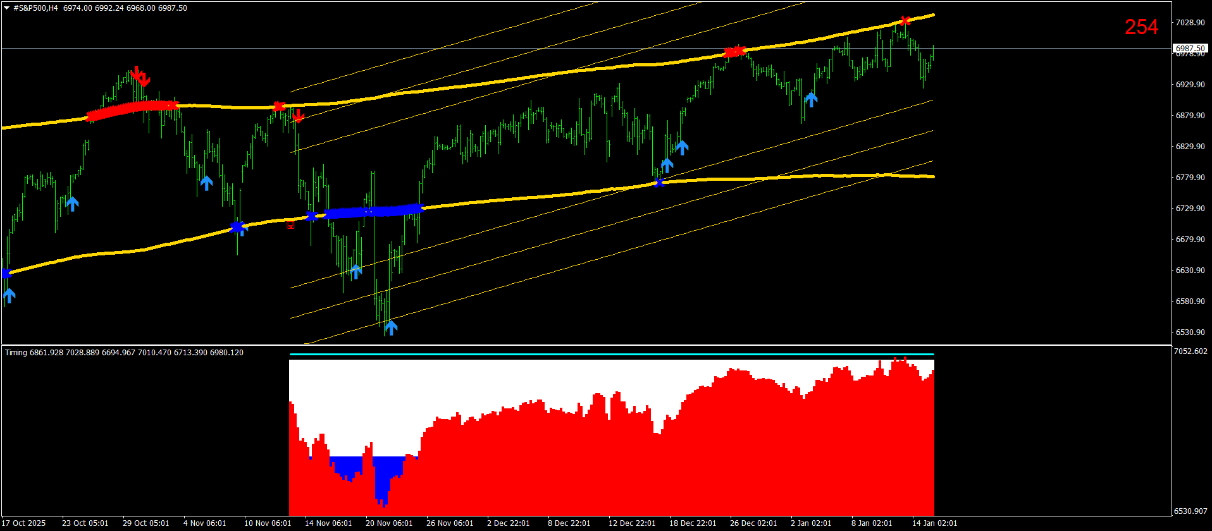Open the chart menu triangle beside #S&P500,H4
Screen dimensions: 1212x531
click(6, 8)
